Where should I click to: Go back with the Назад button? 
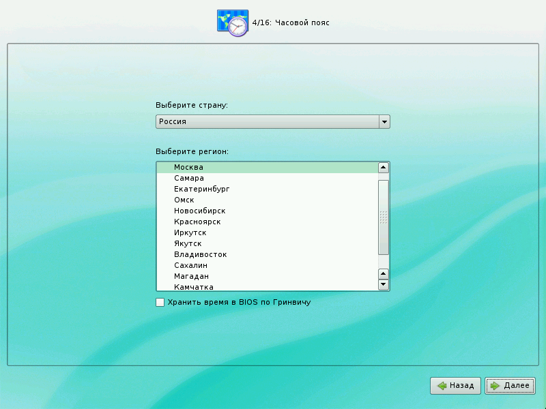(x=456, y=386)
